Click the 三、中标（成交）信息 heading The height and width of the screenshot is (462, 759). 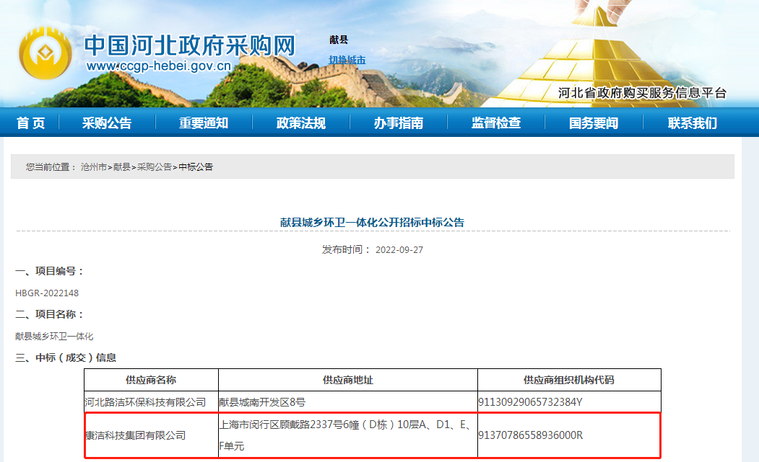(66, 357)
